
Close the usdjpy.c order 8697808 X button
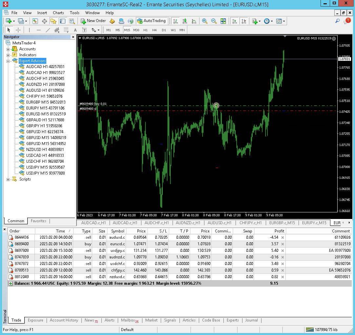282,251
